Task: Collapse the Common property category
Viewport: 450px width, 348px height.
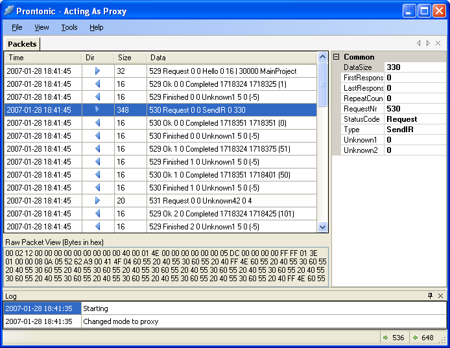Action: pos(337,57)
